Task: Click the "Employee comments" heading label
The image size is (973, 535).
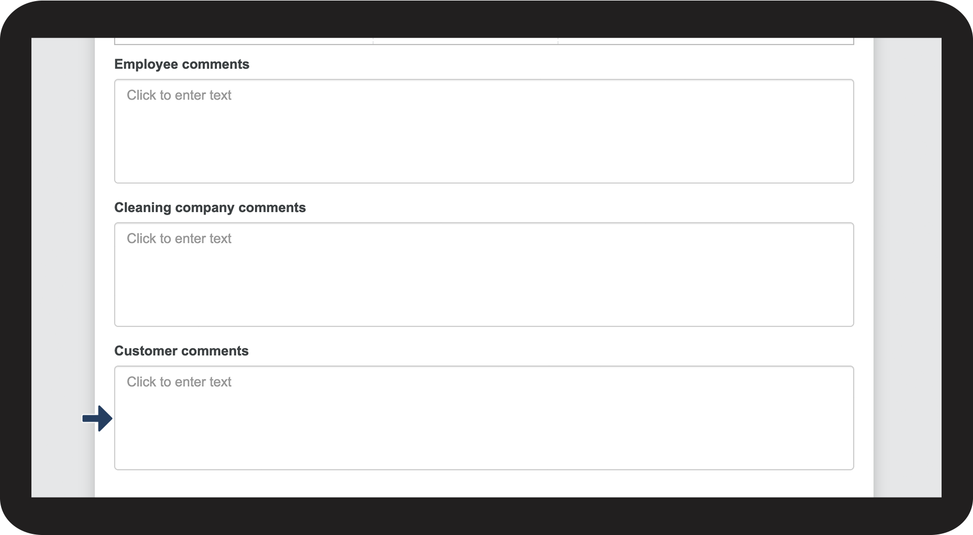Action: pyautogui.click(x=182, y=64)
